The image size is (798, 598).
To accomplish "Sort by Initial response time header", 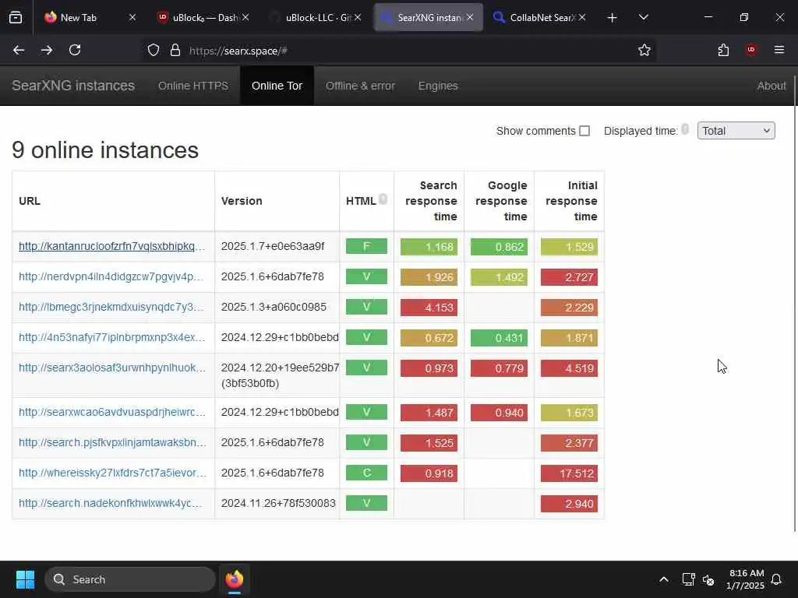I will click(x=571, y=201).
